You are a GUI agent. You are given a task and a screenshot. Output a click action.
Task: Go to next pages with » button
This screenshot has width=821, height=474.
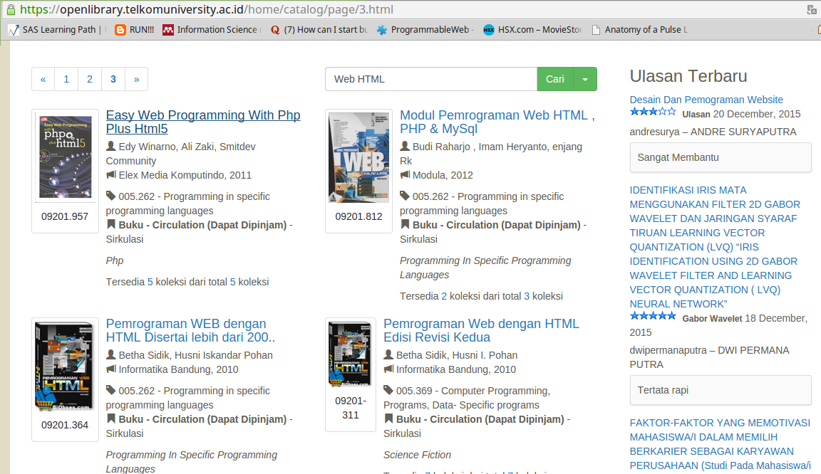point(136,79)
